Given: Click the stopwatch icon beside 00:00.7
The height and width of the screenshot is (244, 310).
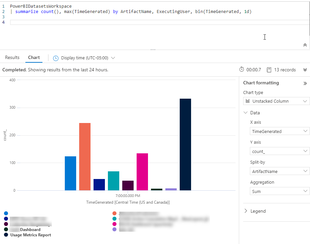Looking at the screenshot, I should coord(242,69).
